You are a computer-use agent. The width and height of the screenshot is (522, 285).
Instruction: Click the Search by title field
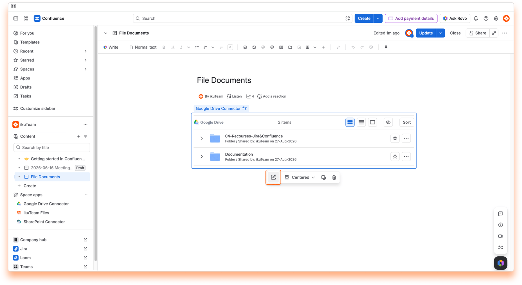[x=52, y=148]
